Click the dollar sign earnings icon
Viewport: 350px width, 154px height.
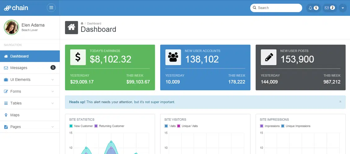78,57
